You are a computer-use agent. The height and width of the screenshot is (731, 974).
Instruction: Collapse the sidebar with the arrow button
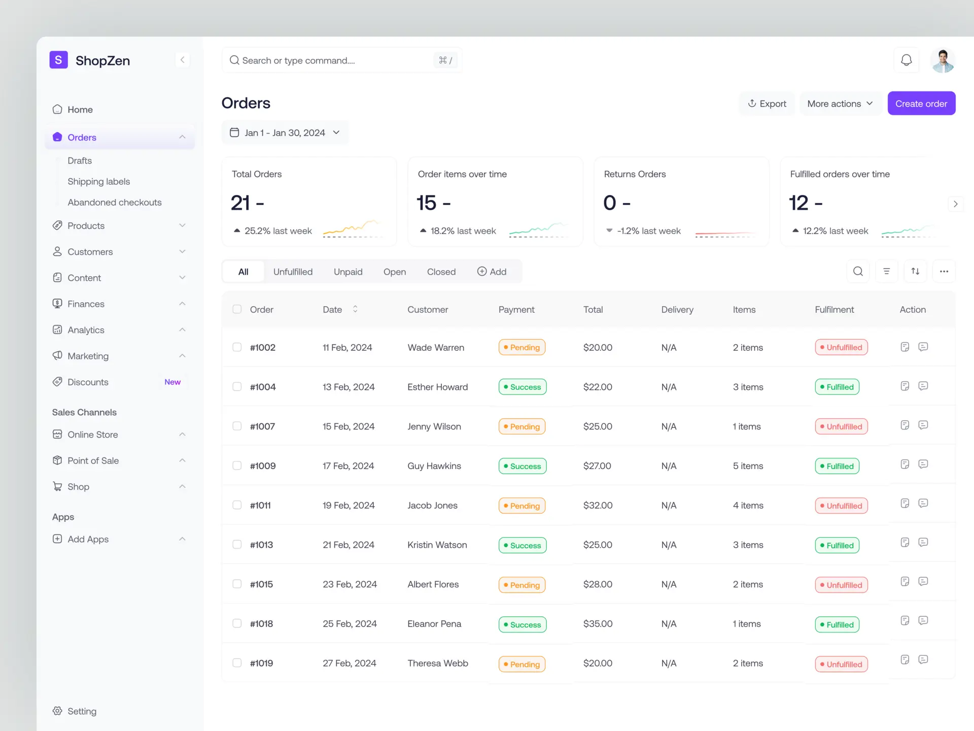click(x=182, y=60)
